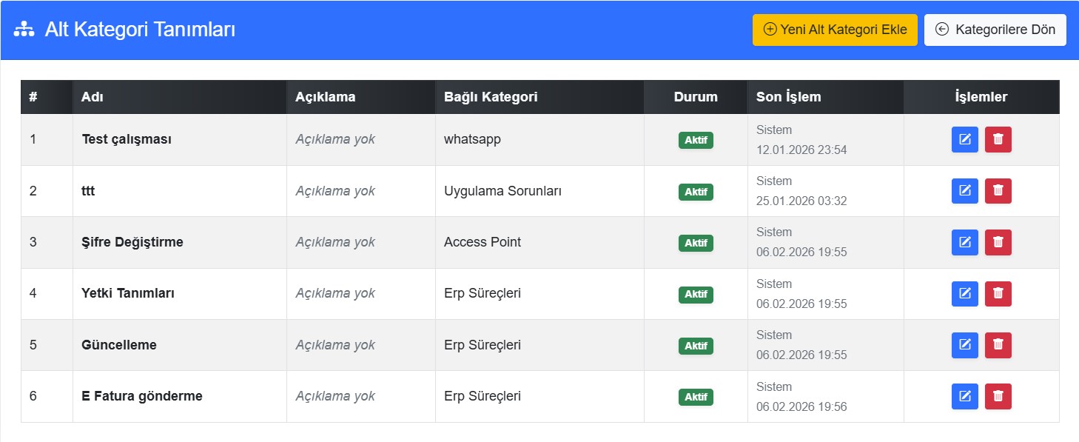
Task: Click the 'Son İşlem' column header
Action: click(788, 97)
